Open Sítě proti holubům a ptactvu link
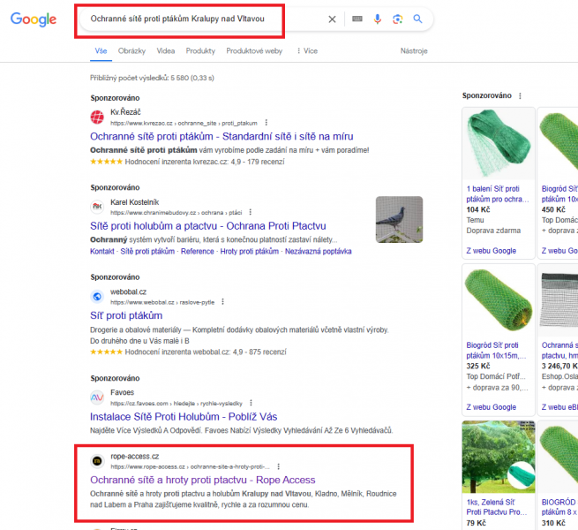The width and height of the screenshot is (578, 530). point(208,226)
